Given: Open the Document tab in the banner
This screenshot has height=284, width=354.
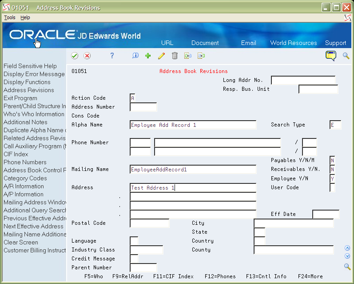Looking at the screenshot, I should pos(205,43).
